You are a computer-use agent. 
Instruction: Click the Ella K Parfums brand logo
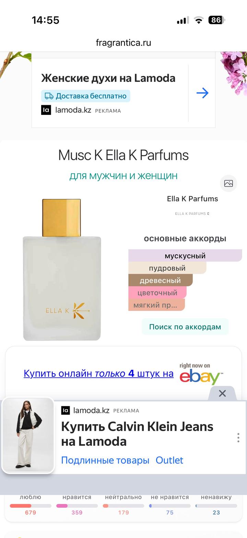(192, 213)
